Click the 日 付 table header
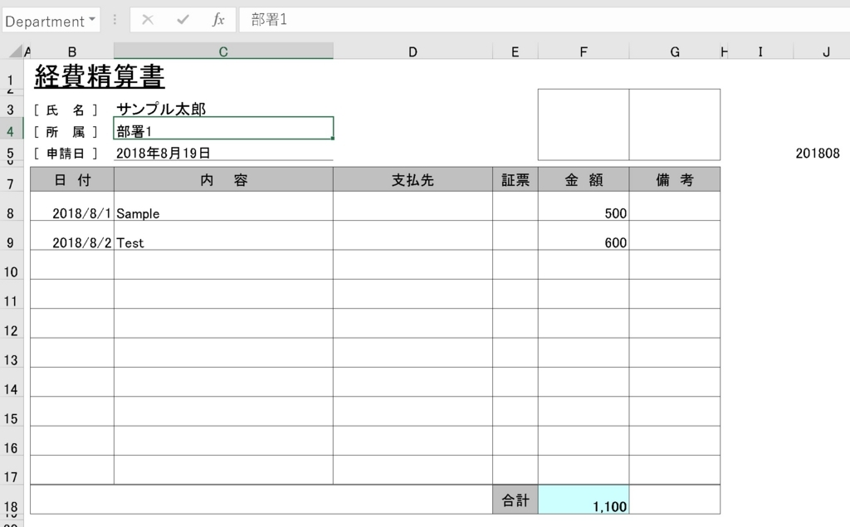The image size is (850, 527). 72,179
